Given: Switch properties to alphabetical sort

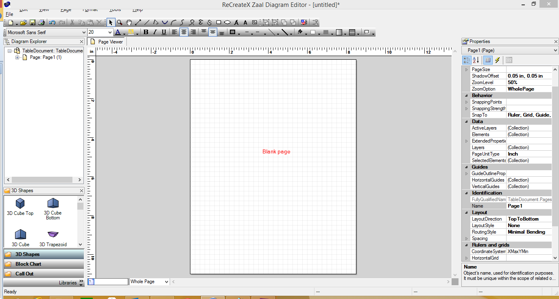Looking at the screenshot, I should [x=476, y=60].
